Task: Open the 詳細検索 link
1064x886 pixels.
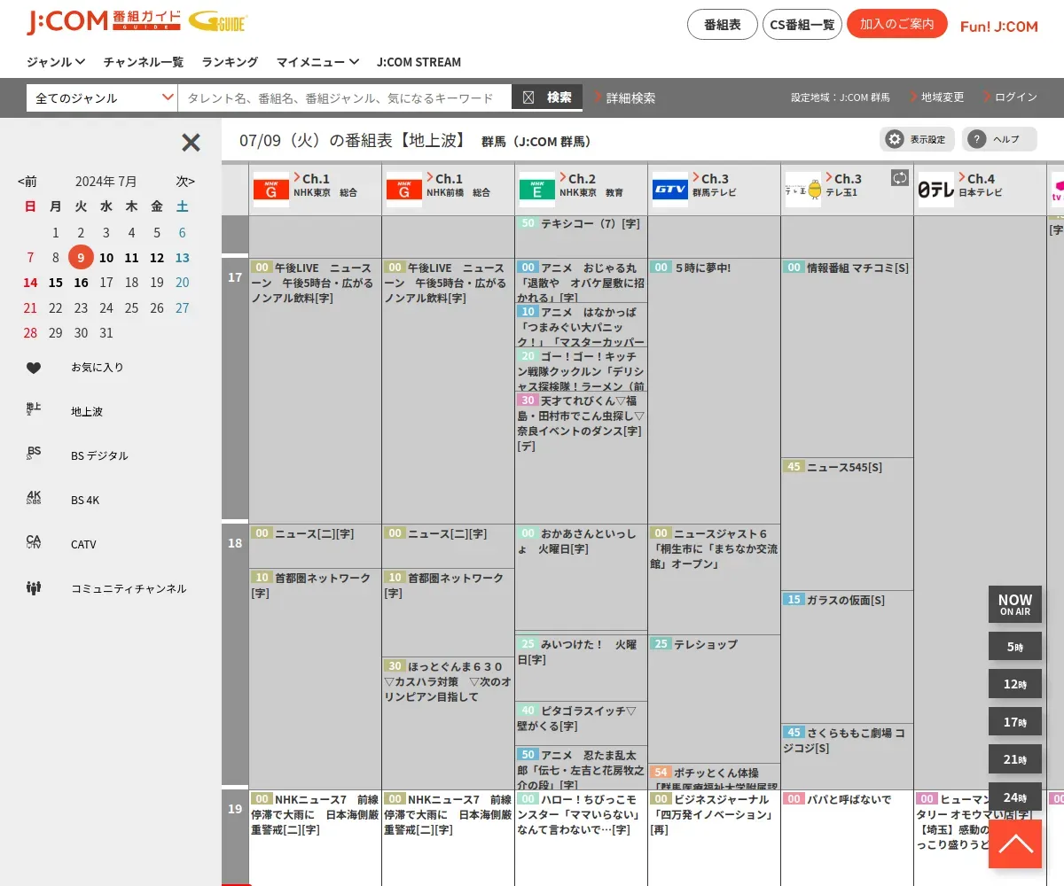Action: click(x=626, y=97)
